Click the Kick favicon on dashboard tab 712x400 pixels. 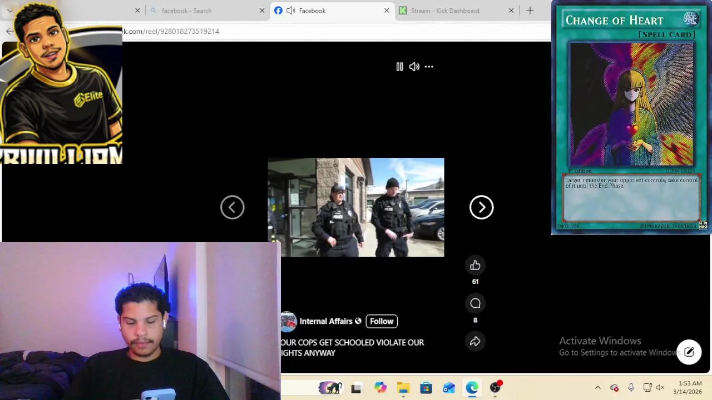(403, 11)
